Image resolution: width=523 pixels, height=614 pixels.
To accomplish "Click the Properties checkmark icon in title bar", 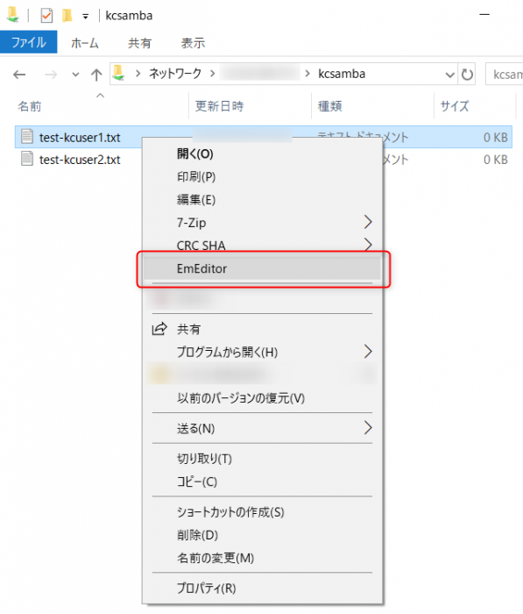I will 46,16.
